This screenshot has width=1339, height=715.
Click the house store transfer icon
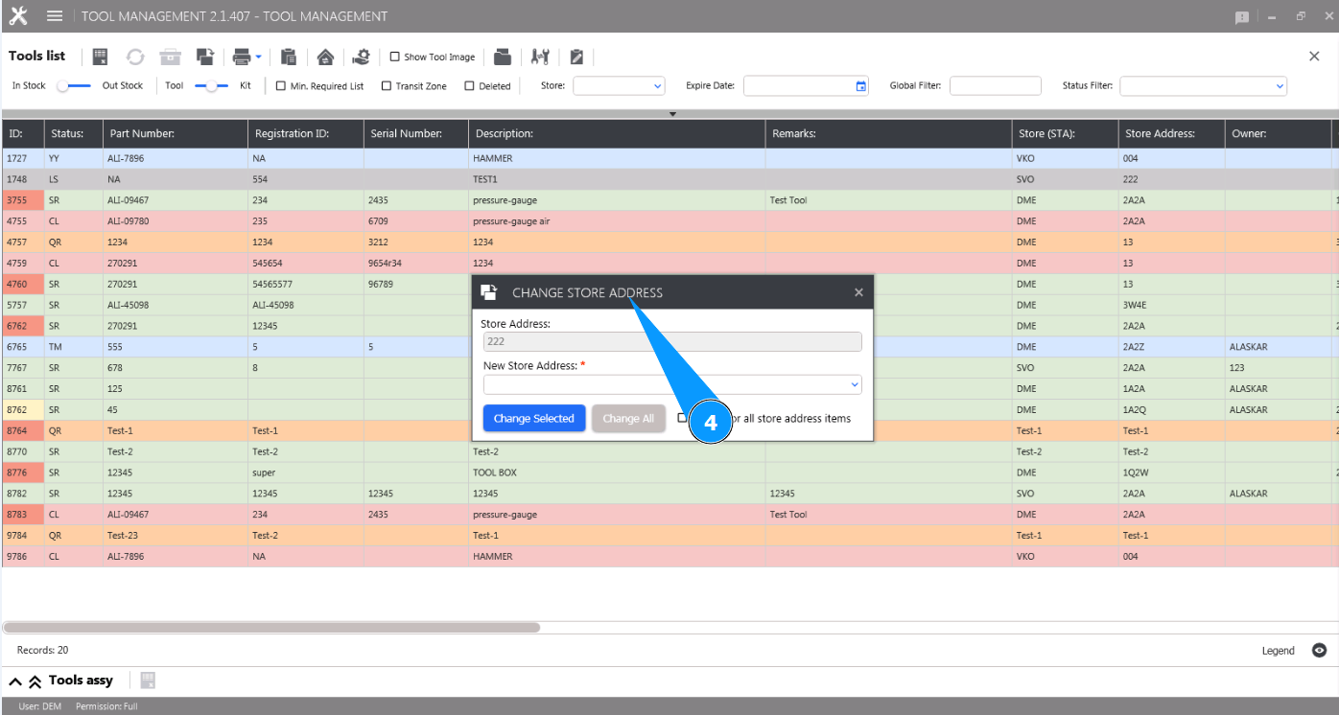325,57
